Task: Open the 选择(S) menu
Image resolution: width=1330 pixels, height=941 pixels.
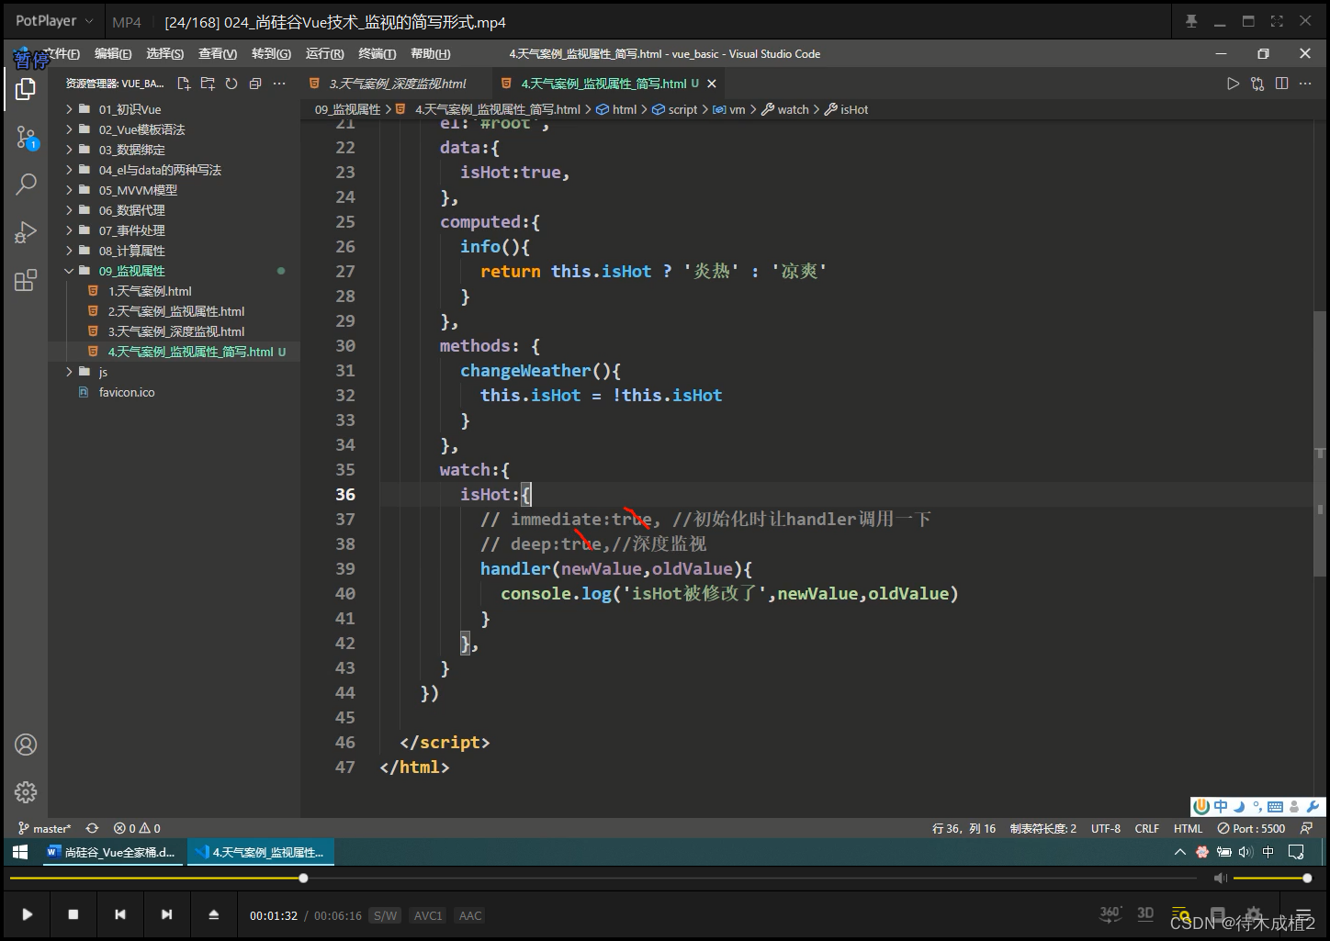Action: [165, 54]
